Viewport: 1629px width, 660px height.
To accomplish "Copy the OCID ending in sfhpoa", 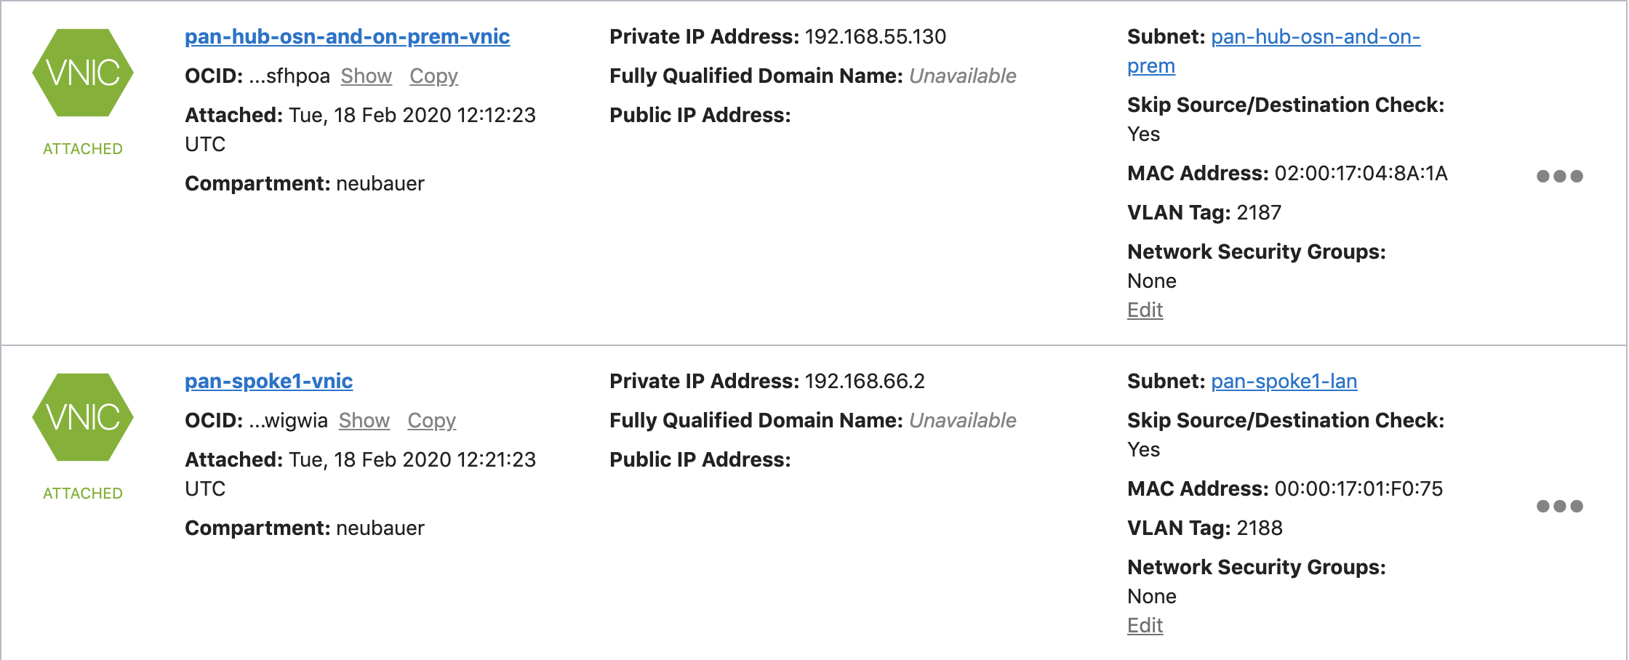I will [x=433, y=76].
